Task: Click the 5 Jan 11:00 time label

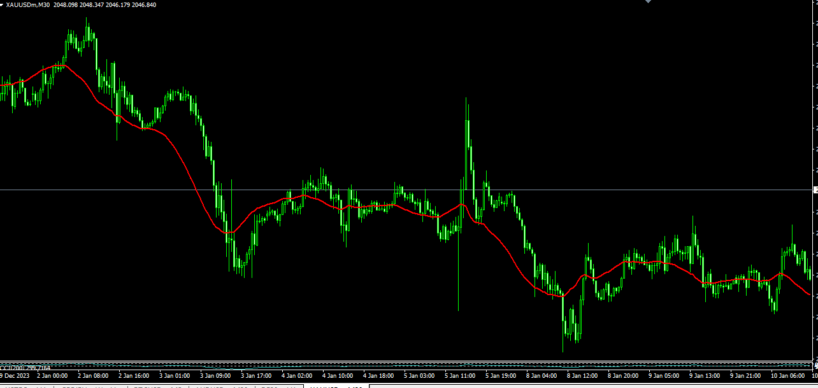Action: [460, 376]
